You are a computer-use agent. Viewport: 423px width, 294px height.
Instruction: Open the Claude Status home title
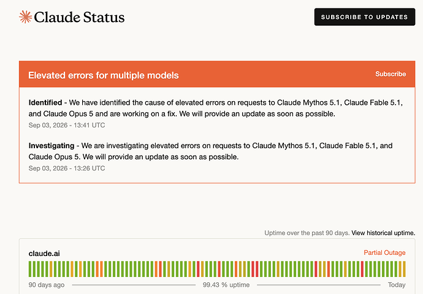pos(79,17)
